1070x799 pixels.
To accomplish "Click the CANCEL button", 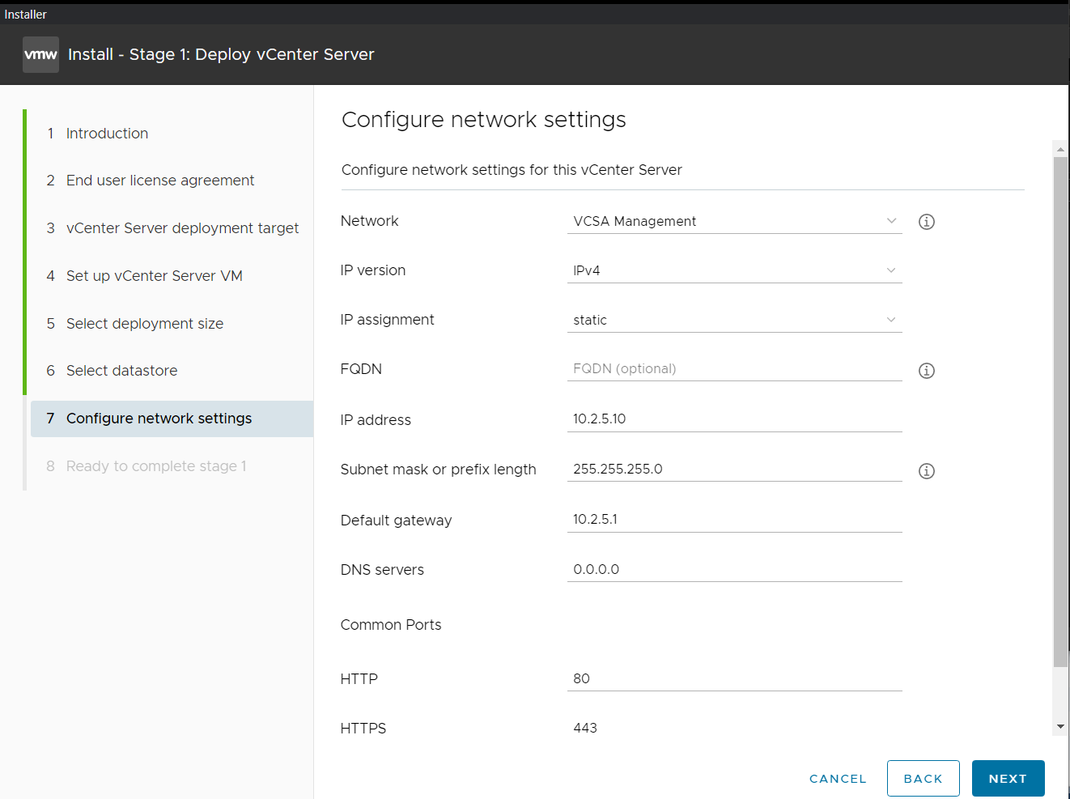I will (x=838, y=779).
